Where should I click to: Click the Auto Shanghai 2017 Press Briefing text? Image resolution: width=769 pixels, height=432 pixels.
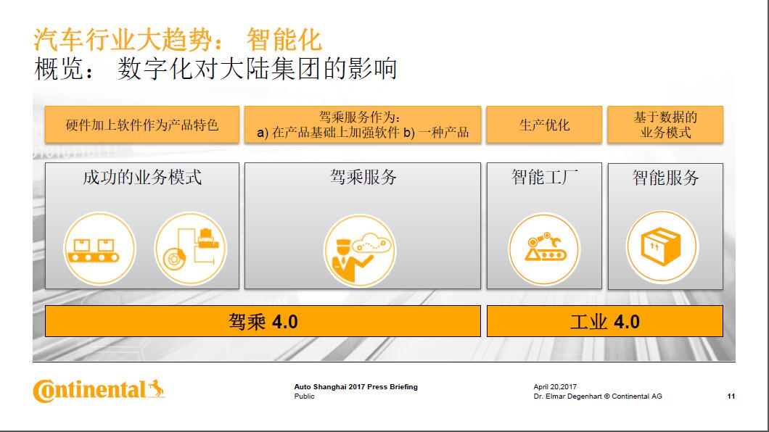356,386
